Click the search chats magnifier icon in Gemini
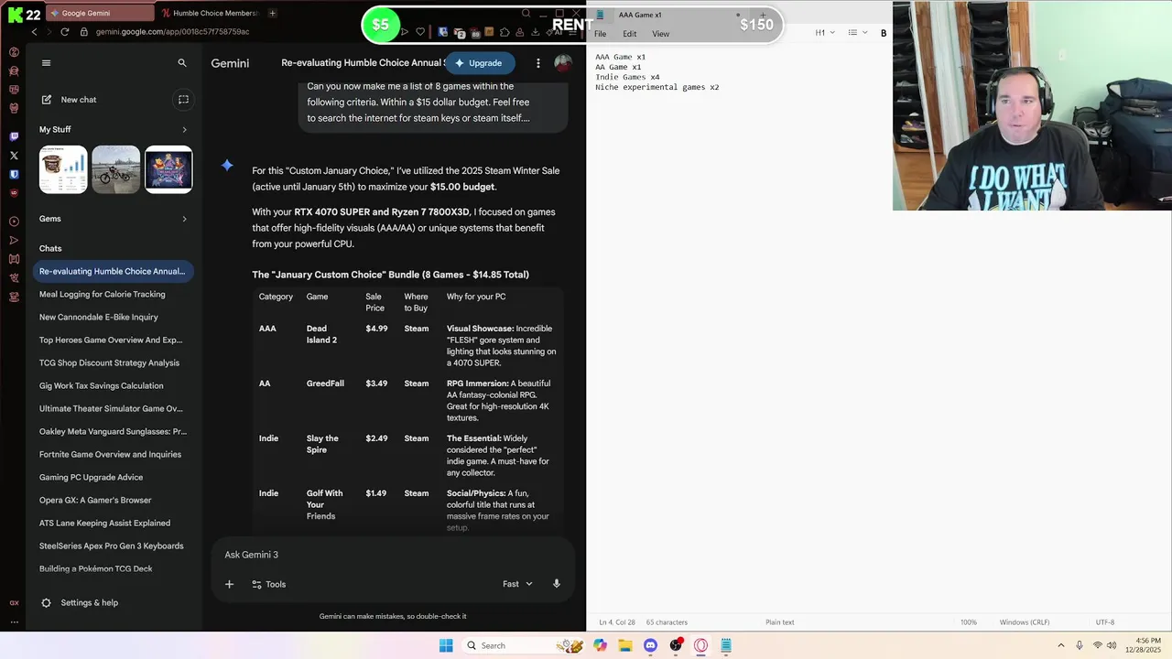 182,63
